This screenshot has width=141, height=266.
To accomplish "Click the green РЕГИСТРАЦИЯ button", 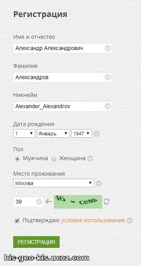I will coord(36,242).
